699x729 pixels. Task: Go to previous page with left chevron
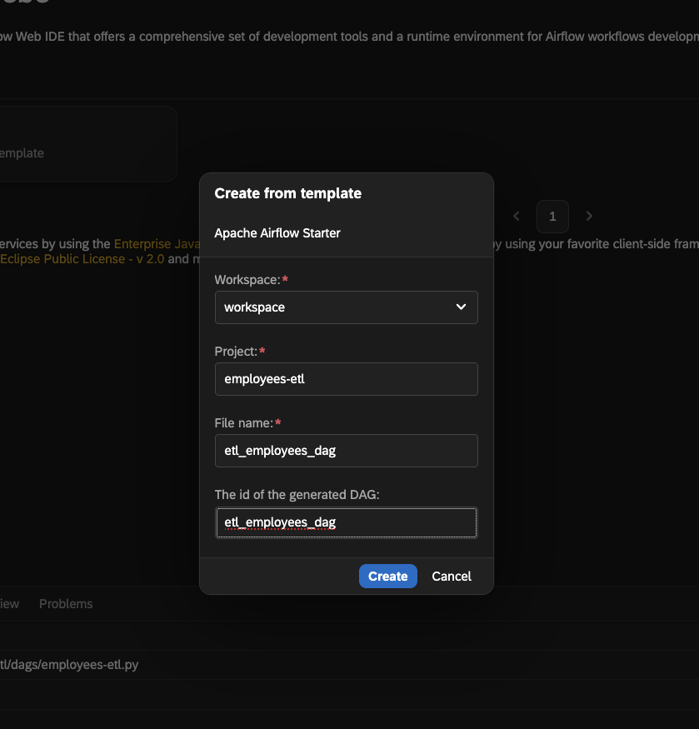[517, 216]
